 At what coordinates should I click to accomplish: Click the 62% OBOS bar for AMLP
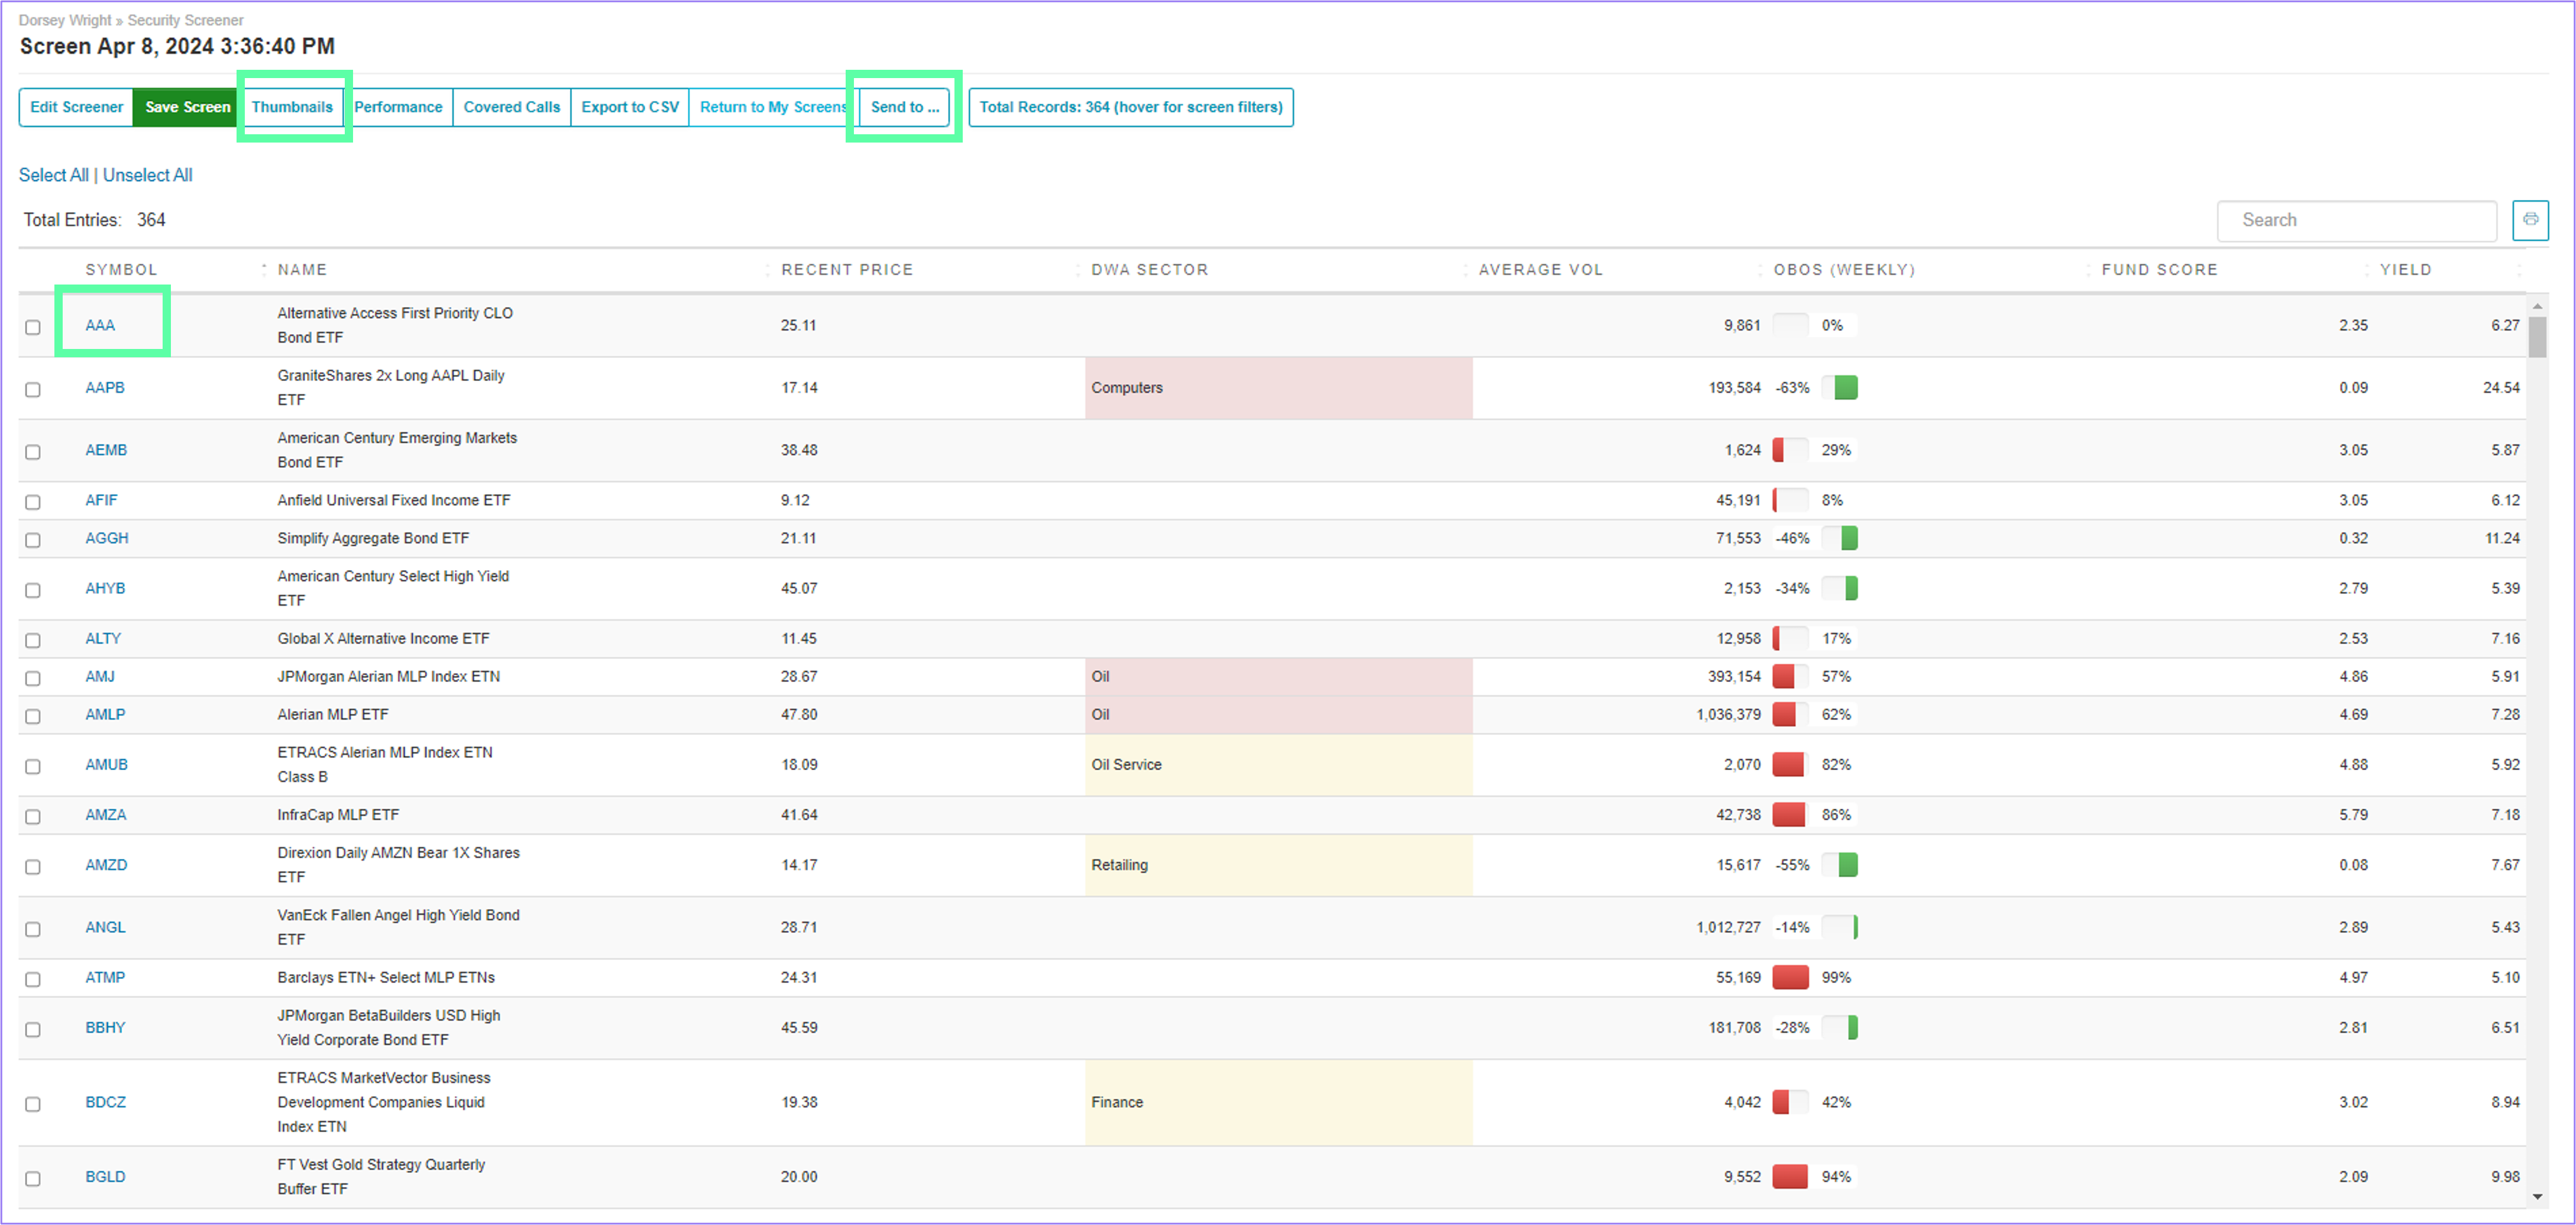[x=1790, y=715]
